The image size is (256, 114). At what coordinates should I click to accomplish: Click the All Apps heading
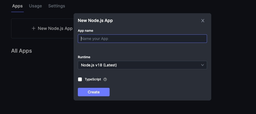tap(21, 51)
